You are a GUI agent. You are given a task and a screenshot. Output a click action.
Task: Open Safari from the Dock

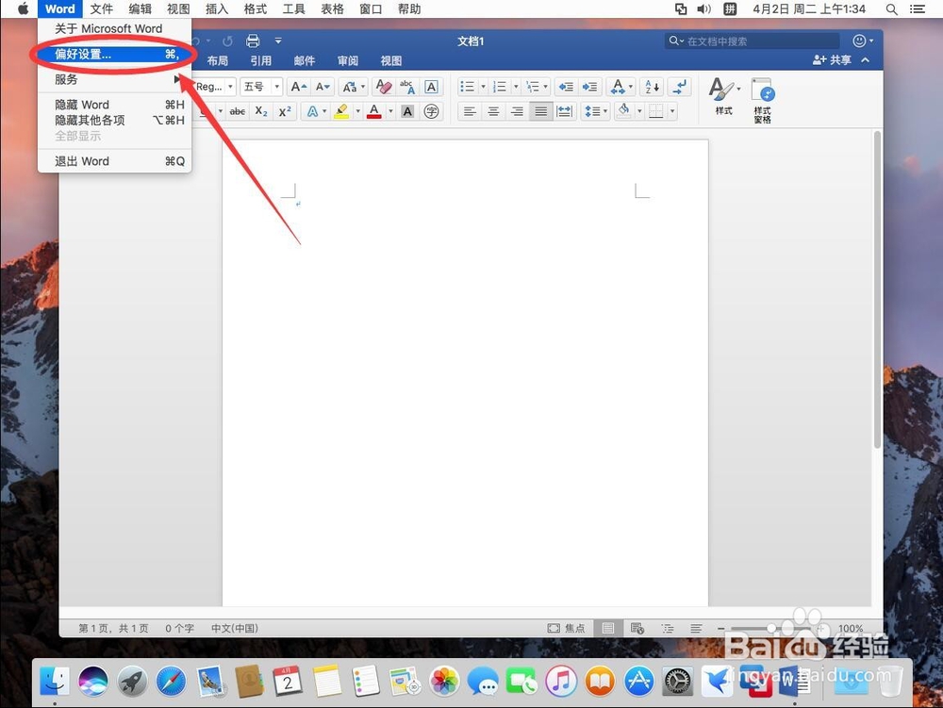[172, 681]
